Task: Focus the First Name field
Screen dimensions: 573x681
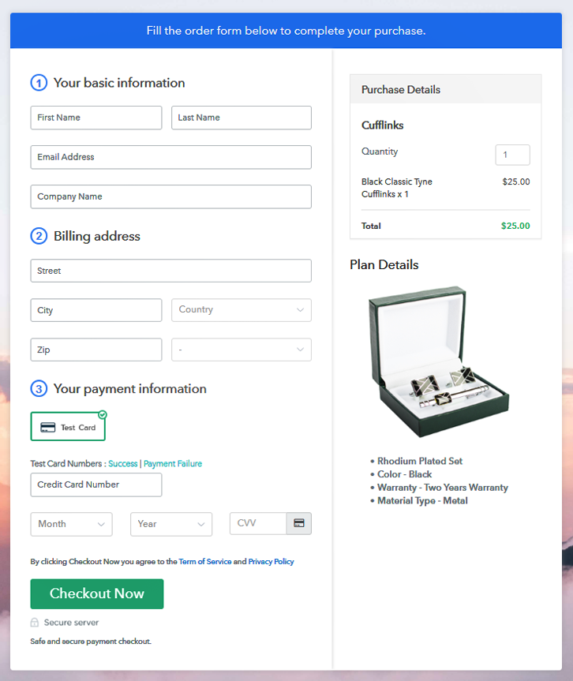Action: (x=95, y=118)
